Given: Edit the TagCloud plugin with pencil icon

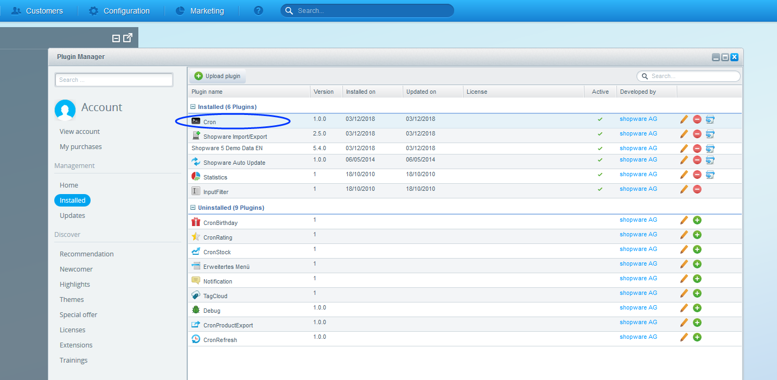Looking at the screenshot, I should (x=684, y=293).
